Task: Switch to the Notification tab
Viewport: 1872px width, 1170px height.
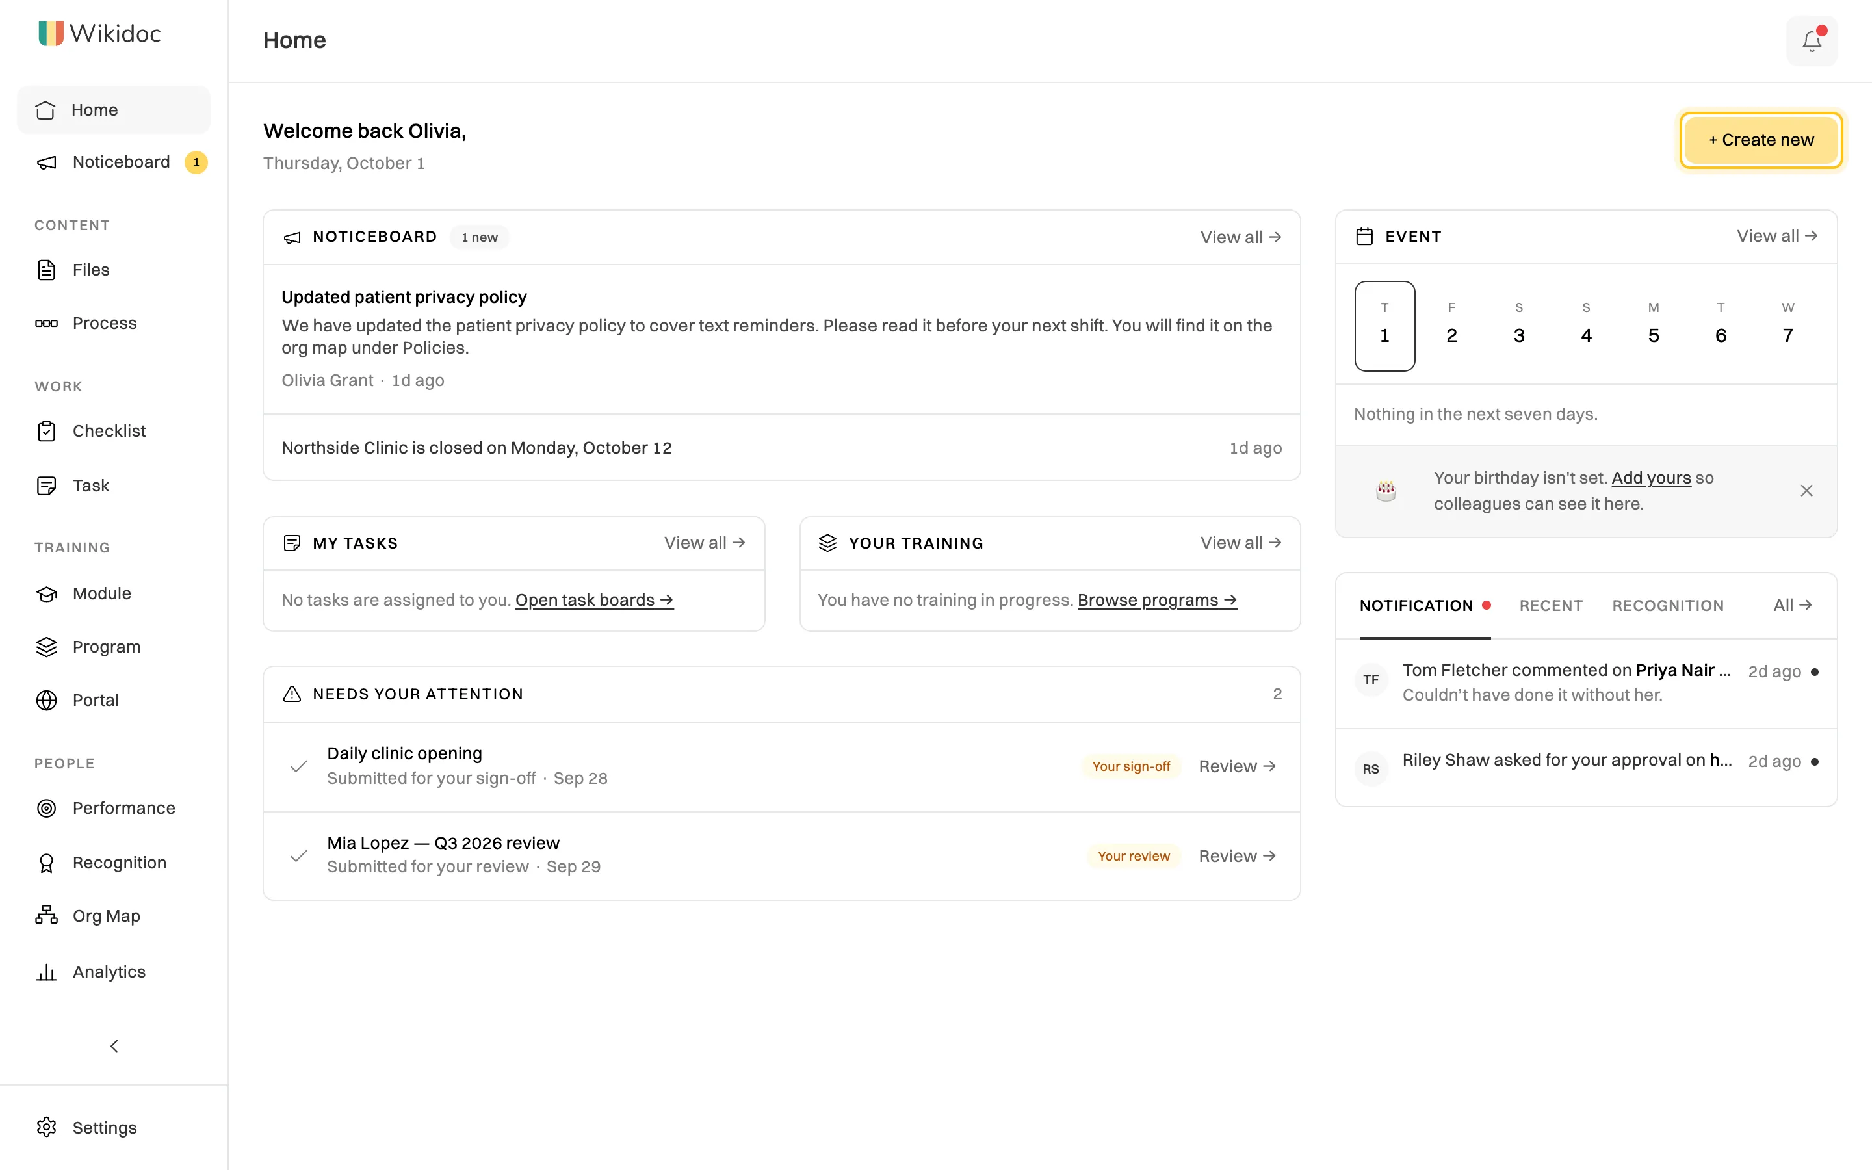Action: pos(1425,606)
